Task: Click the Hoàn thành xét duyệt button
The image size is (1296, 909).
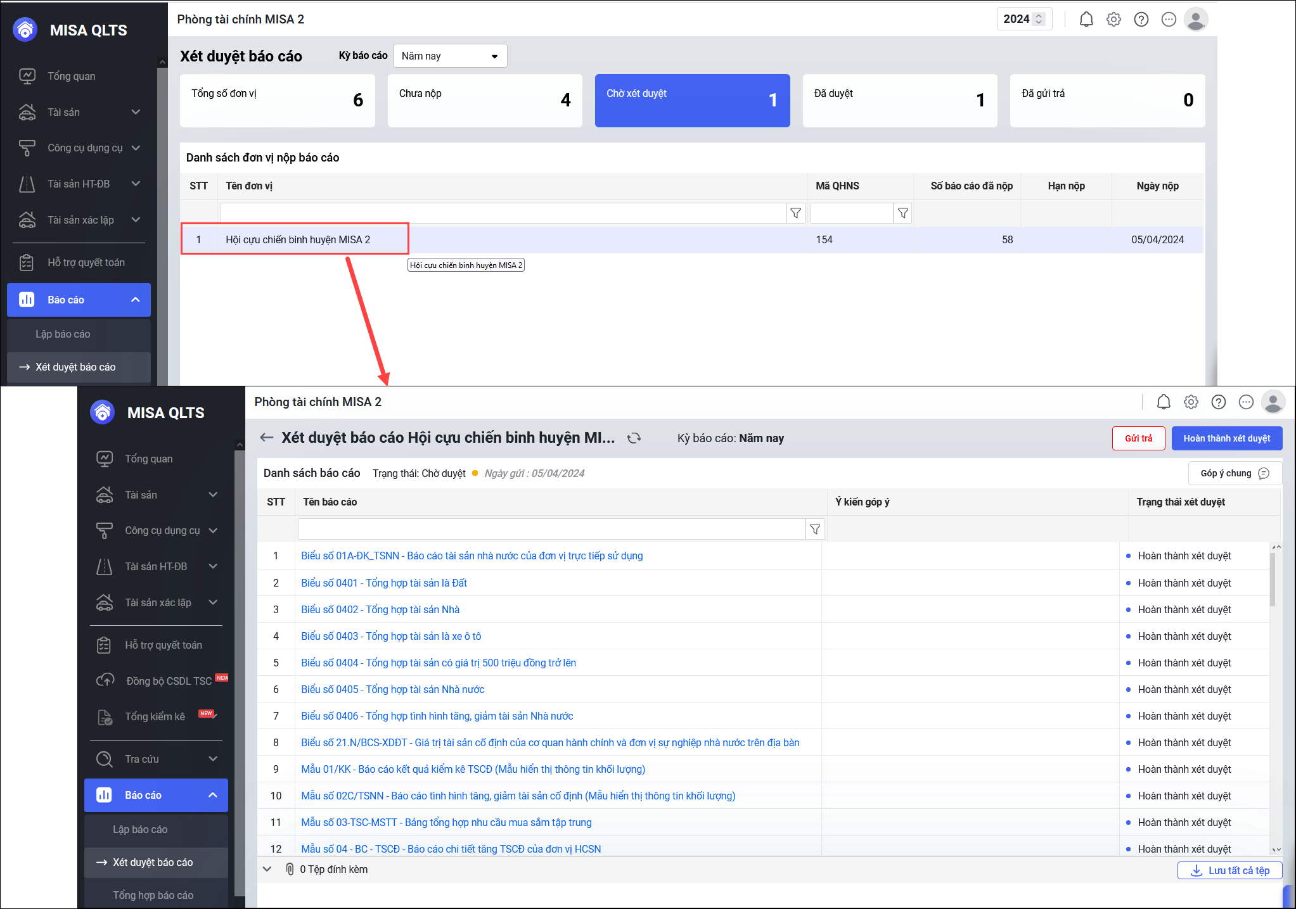Action: tap(1226, 438)
